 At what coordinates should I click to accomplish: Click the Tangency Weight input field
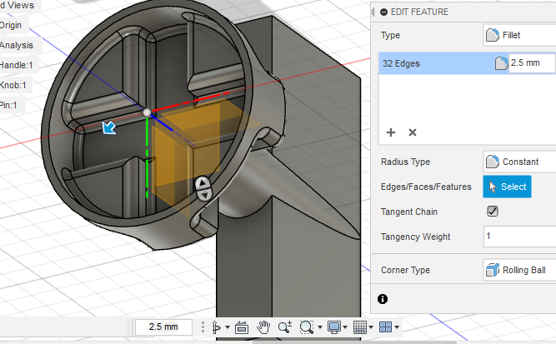pos(518,237)
